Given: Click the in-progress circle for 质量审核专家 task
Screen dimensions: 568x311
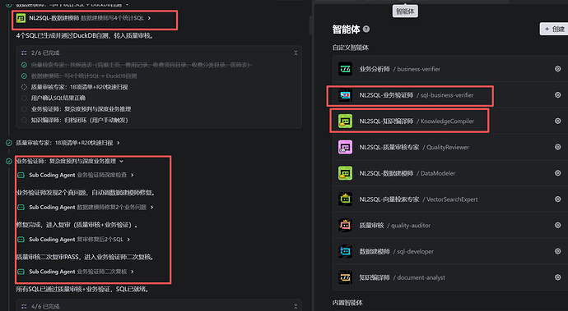Looking at the screenshot, I should point(24,87).
